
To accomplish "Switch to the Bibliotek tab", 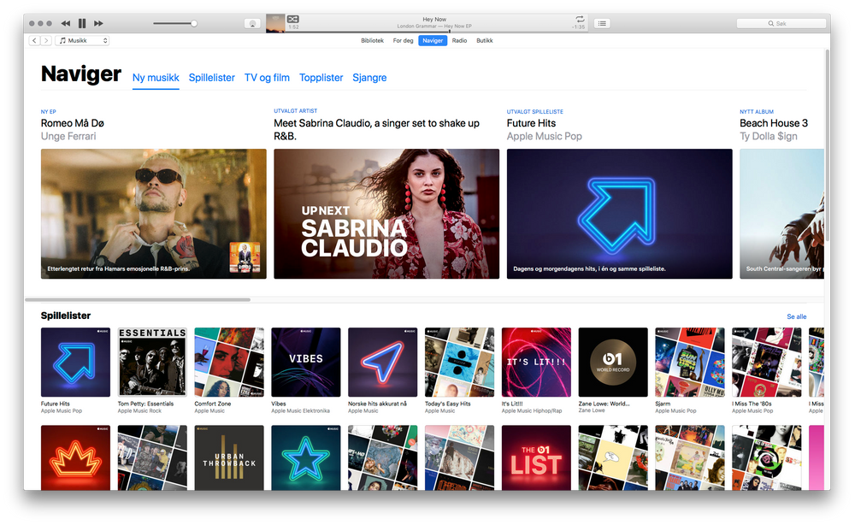I will click(x=373, y=40).
